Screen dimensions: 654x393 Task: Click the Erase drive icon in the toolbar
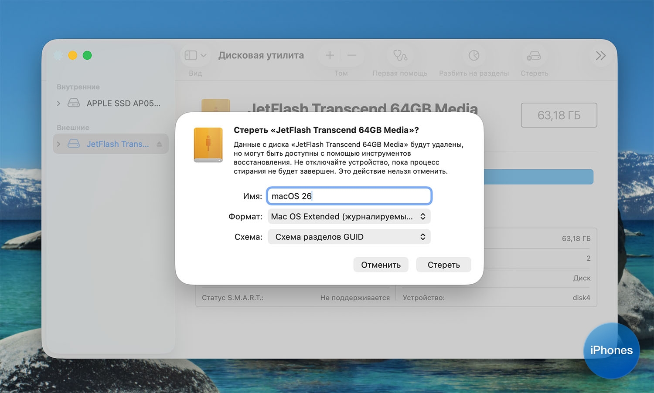coord(534,56)
